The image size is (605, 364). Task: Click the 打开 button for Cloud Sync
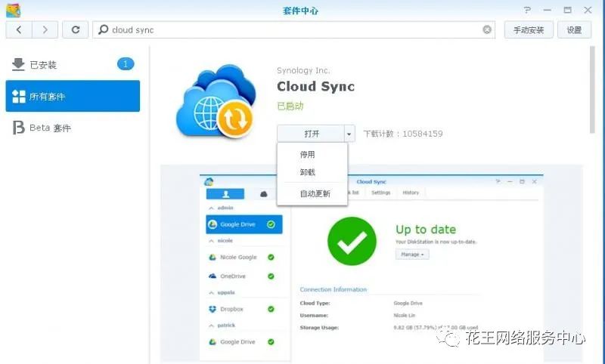coord(311,134)
